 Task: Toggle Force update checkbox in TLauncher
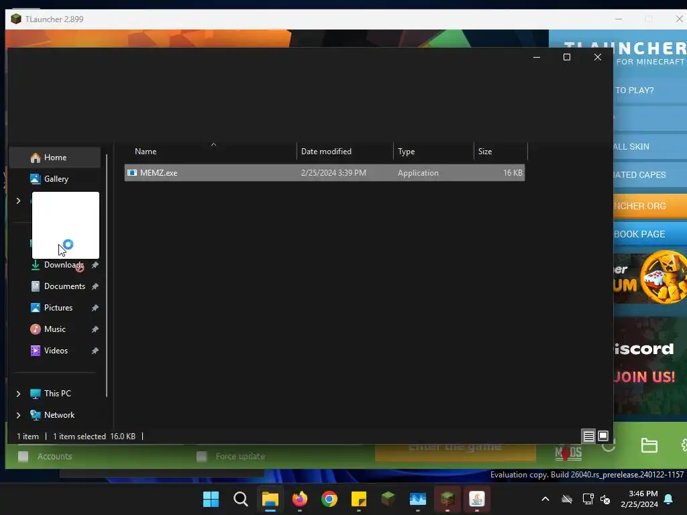point(201,457)
